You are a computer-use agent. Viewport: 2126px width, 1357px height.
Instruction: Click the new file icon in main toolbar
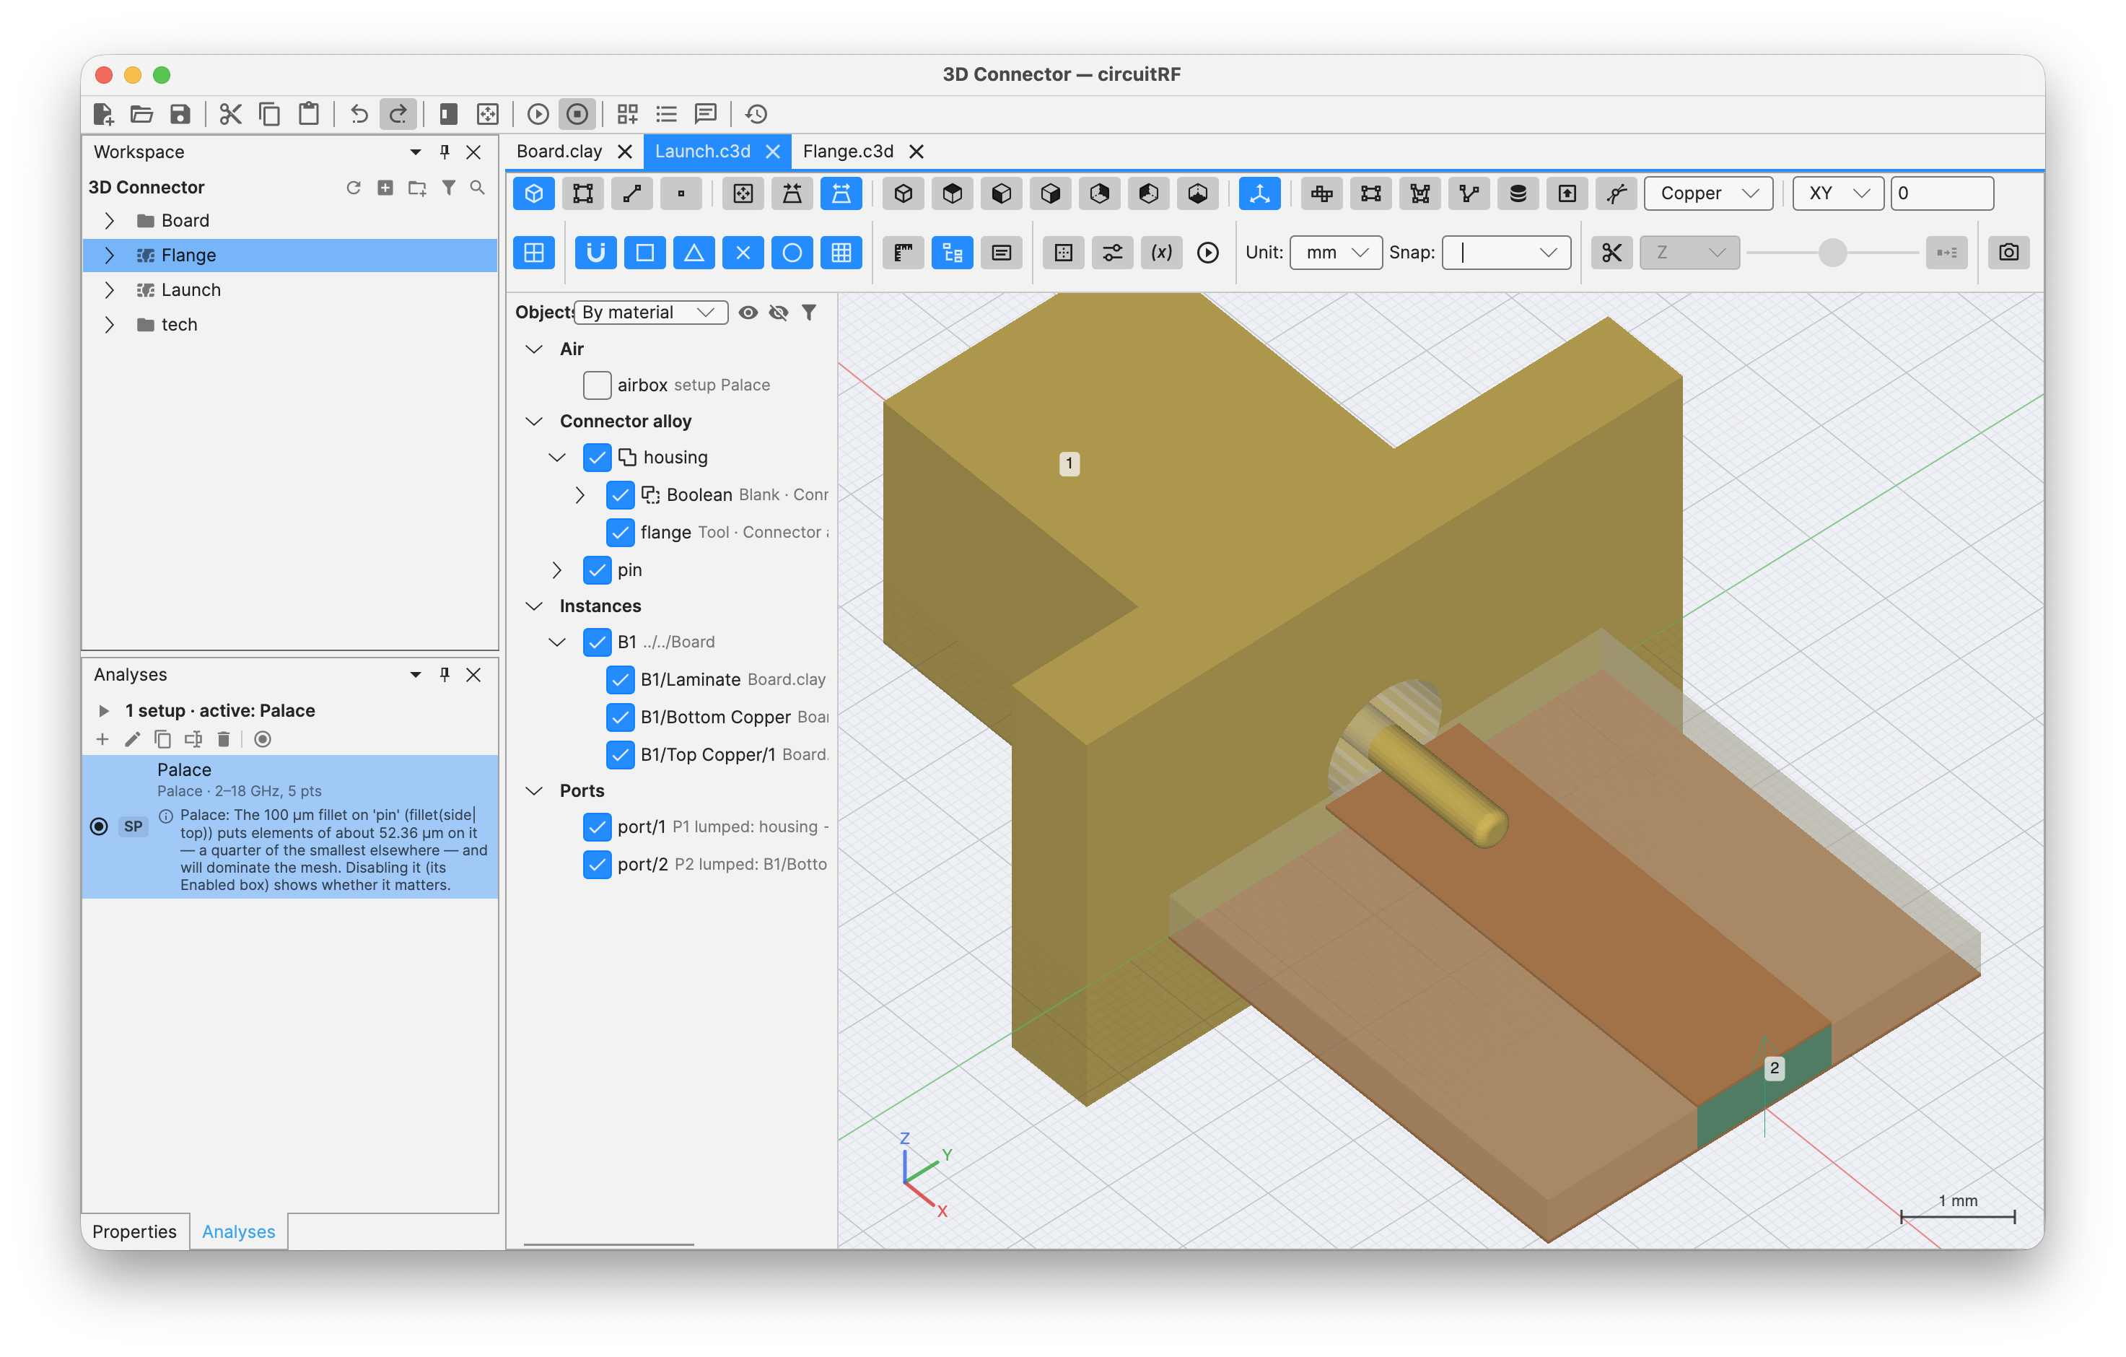(102, 114)
